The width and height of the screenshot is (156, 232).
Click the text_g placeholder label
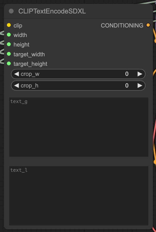pyautogui.click(x=19, y=101)
